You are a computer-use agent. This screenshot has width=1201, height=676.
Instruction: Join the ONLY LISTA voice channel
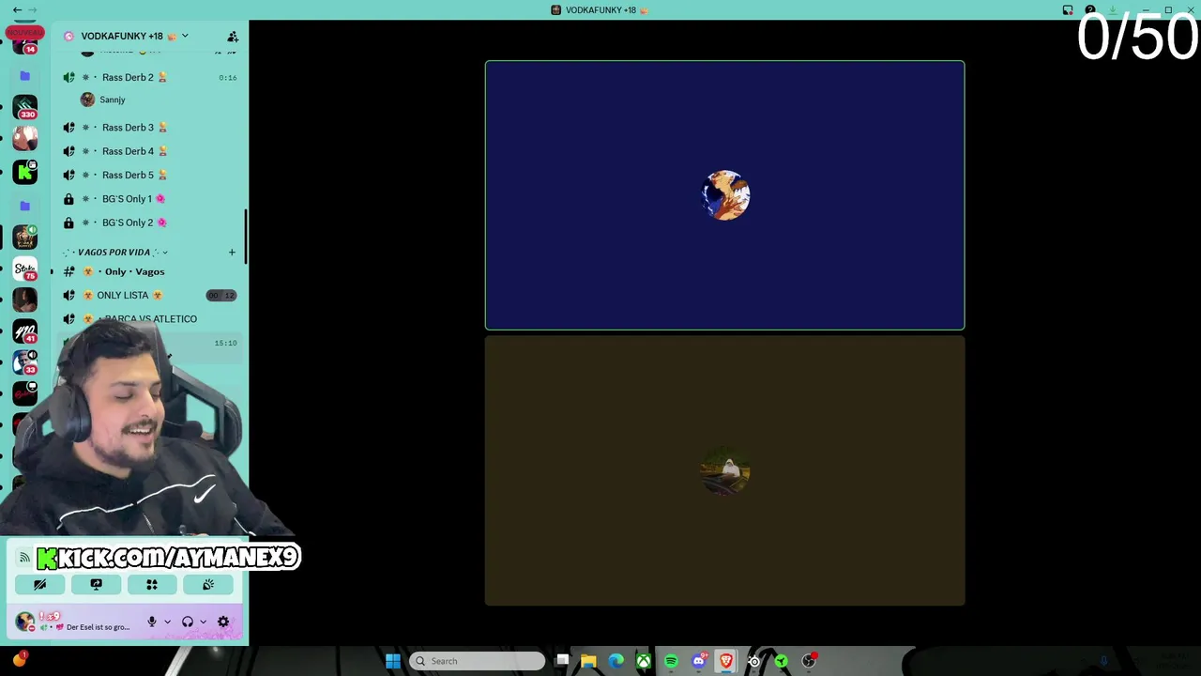click(150, 295)
